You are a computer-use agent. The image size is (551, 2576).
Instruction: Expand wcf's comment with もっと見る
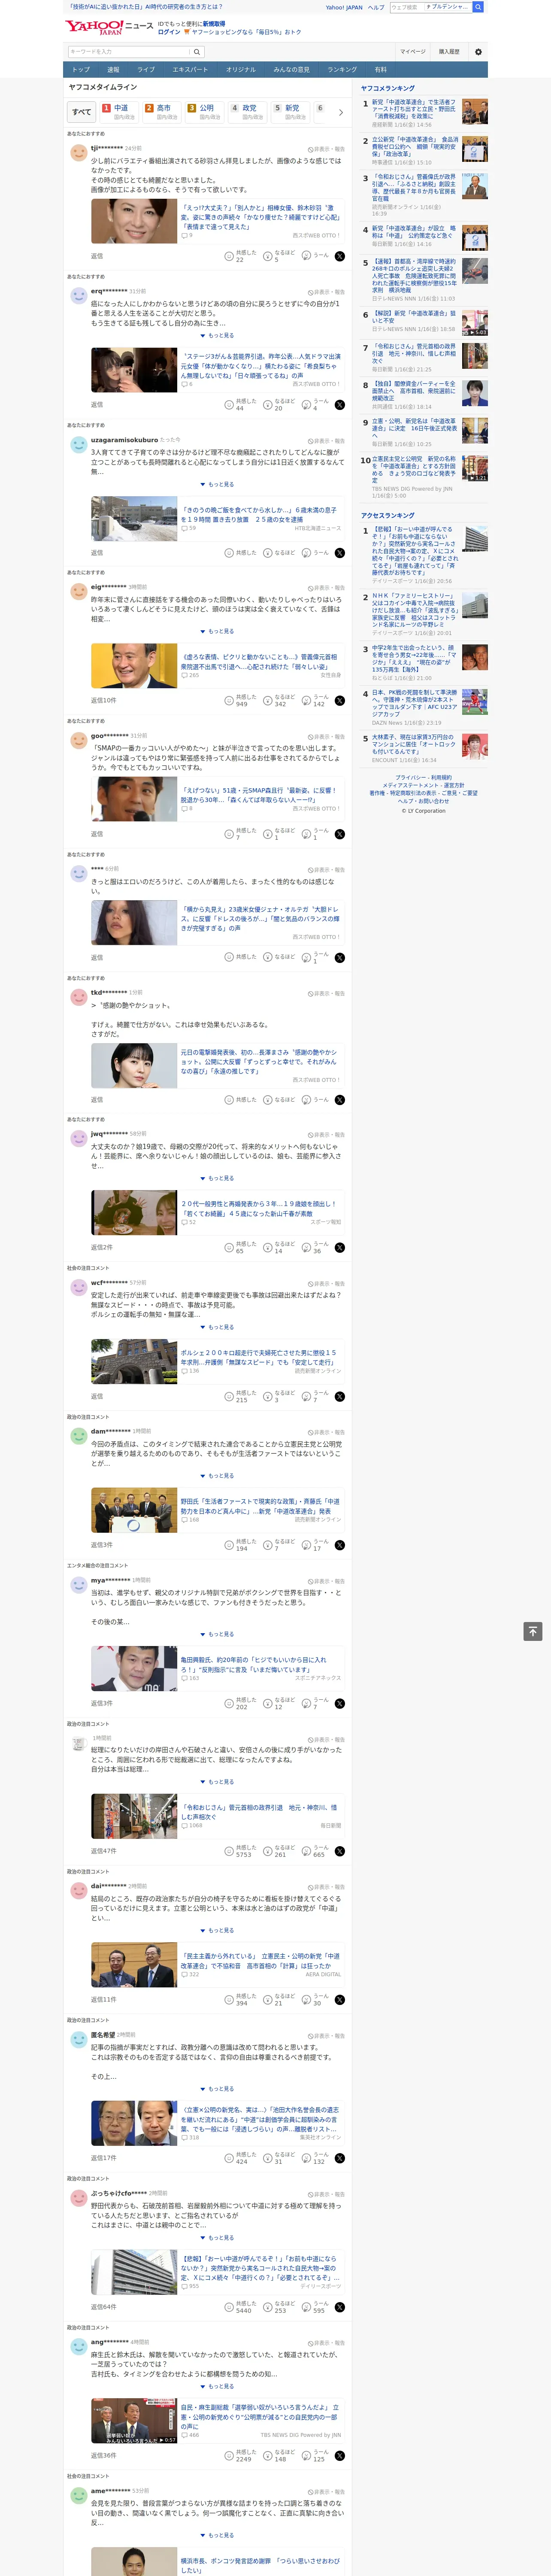217,1327
